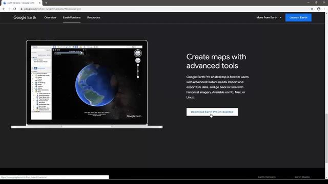Close the Earth Versions browser tab
The height and width of the screenshot is (184, 328).
pyautogui.click(x=40, y=3)
